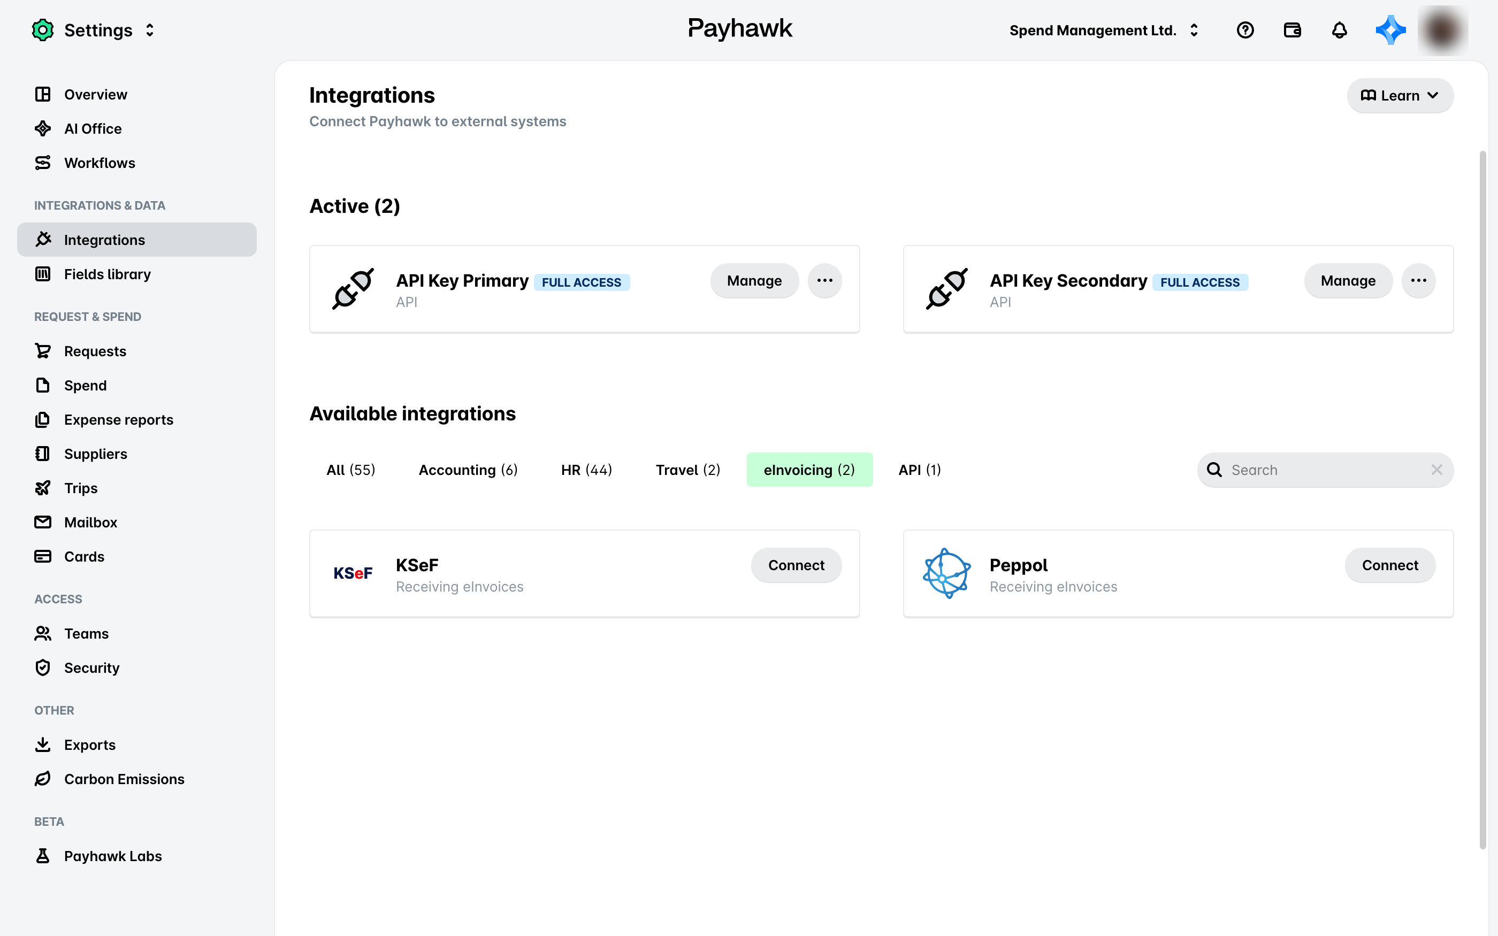Launch the blue AI sparkle assistant

tap(1390, 30)
